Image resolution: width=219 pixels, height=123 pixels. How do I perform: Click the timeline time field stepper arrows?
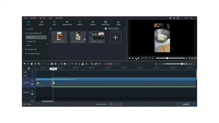(194, 64)
